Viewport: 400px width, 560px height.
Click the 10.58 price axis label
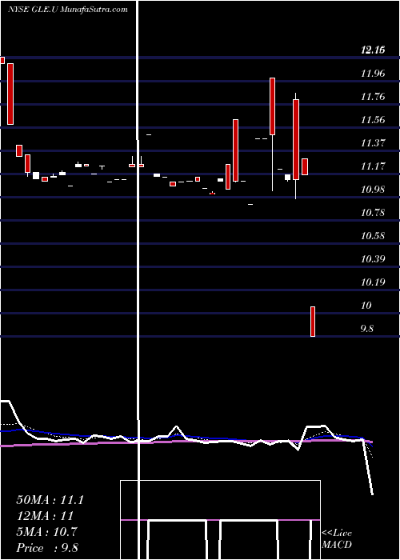tap(373, 236)
